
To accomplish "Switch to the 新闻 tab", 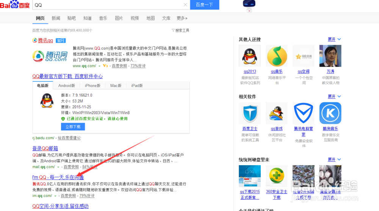I will point(56,18).
